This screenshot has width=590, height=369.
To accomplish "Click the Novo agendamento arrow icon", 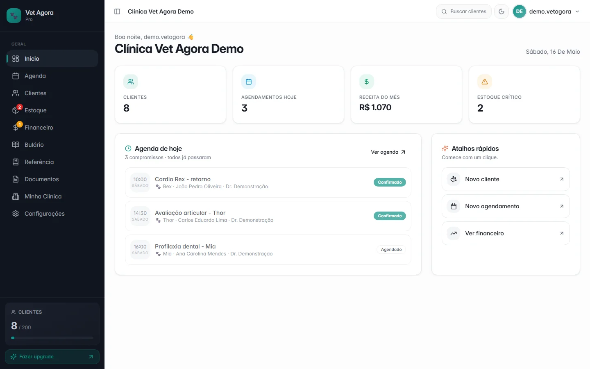I will point(562,206).
